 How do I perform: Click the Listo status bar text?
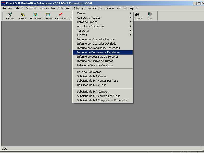tap(5, 149)
